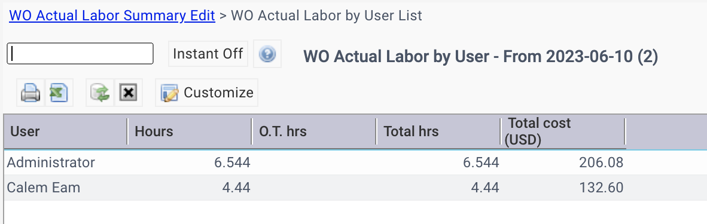Screen dimensions: 707x224
Task: Sort by Total cost (USD) column header
Action: pos(563,131)
